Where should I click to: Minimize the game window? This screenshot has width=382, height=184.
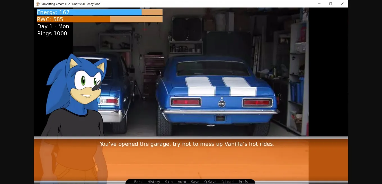click(319, 4)
